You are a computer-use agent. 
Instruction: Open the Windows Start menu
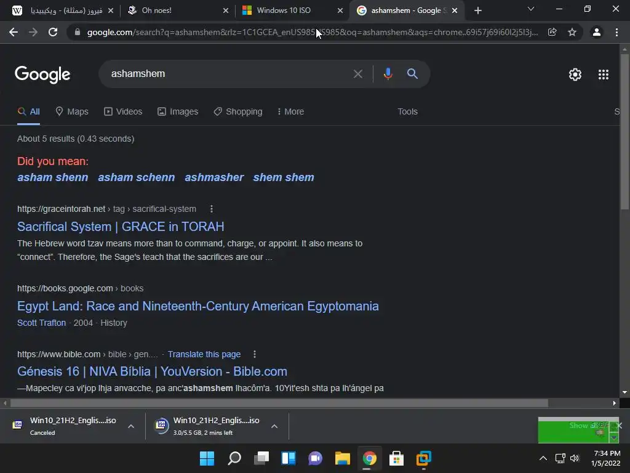tap(207, 458)
